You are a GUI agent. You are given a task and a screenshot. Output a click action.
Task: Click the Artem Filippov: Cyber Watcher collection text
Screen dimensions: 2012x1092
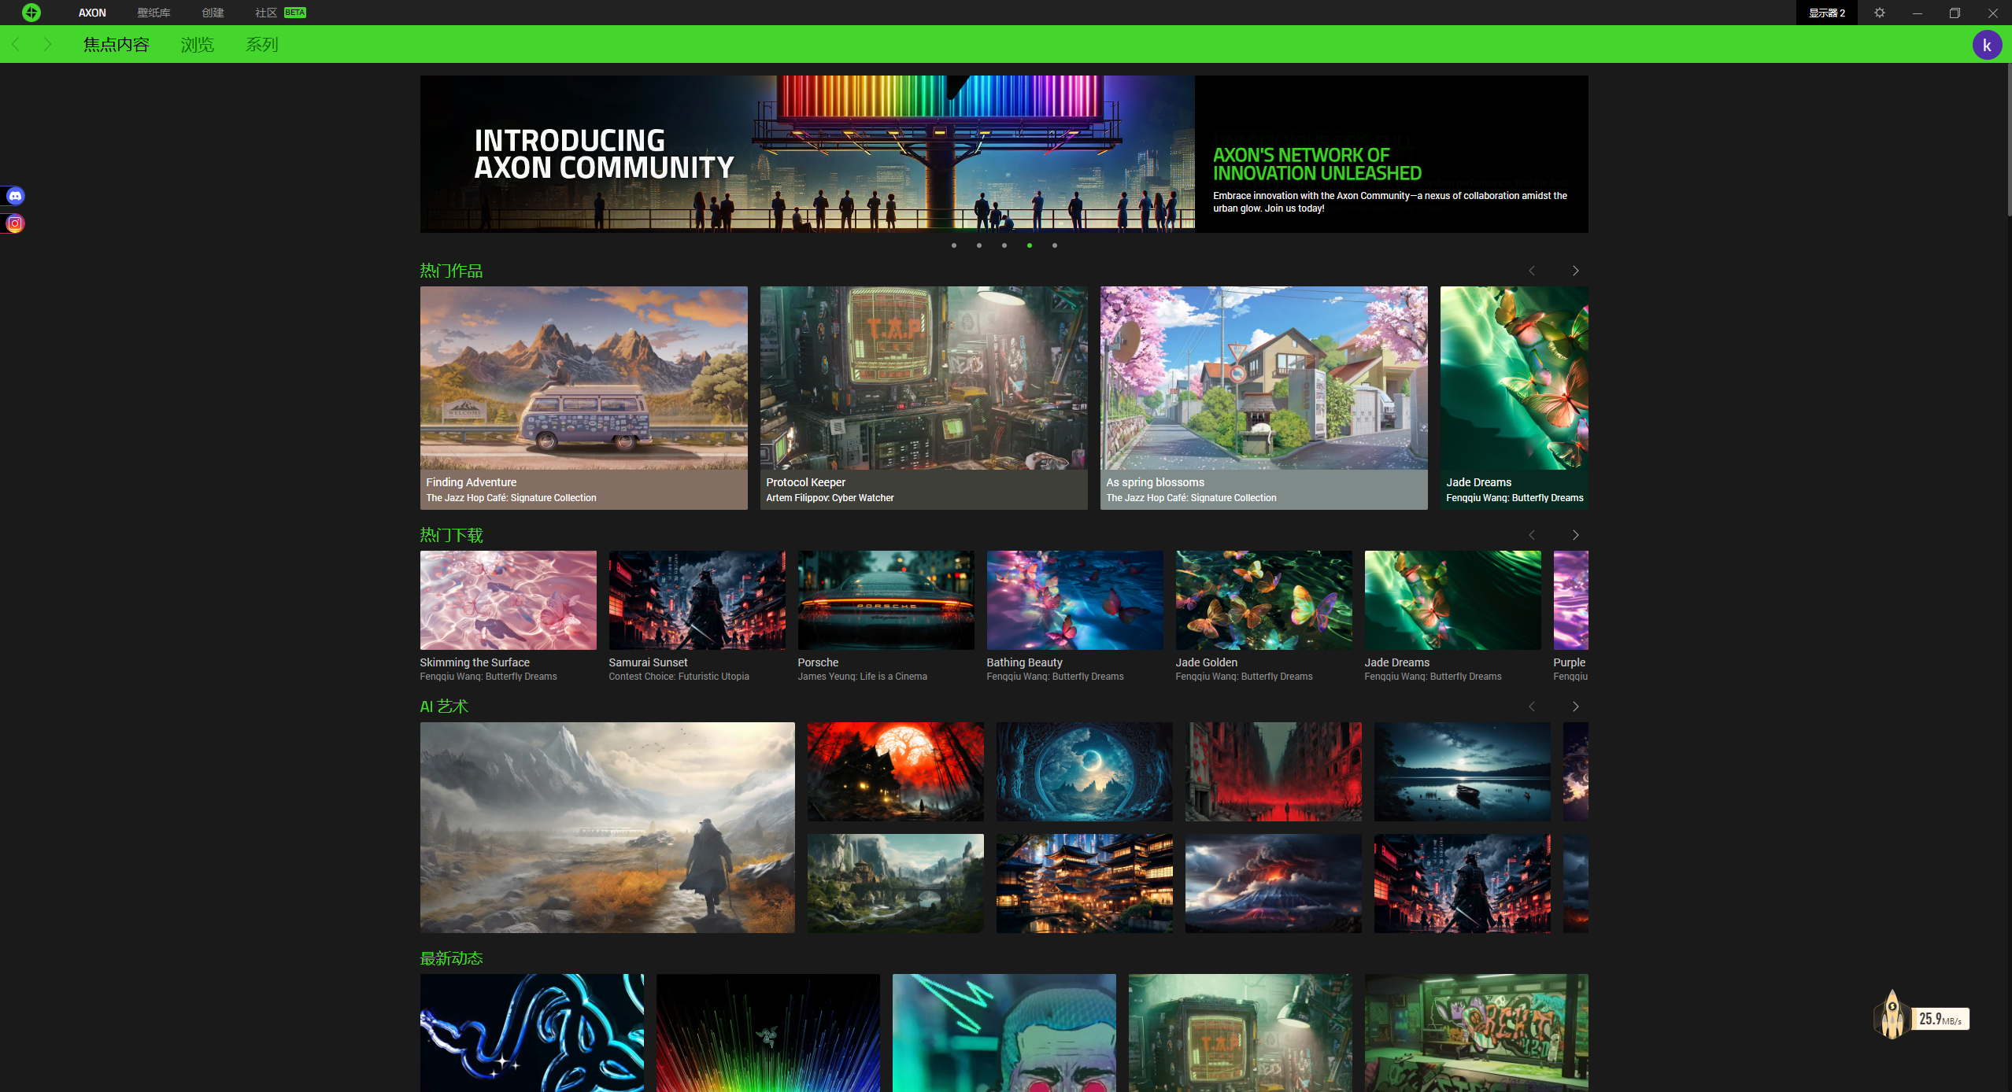(x=830, y=498)
